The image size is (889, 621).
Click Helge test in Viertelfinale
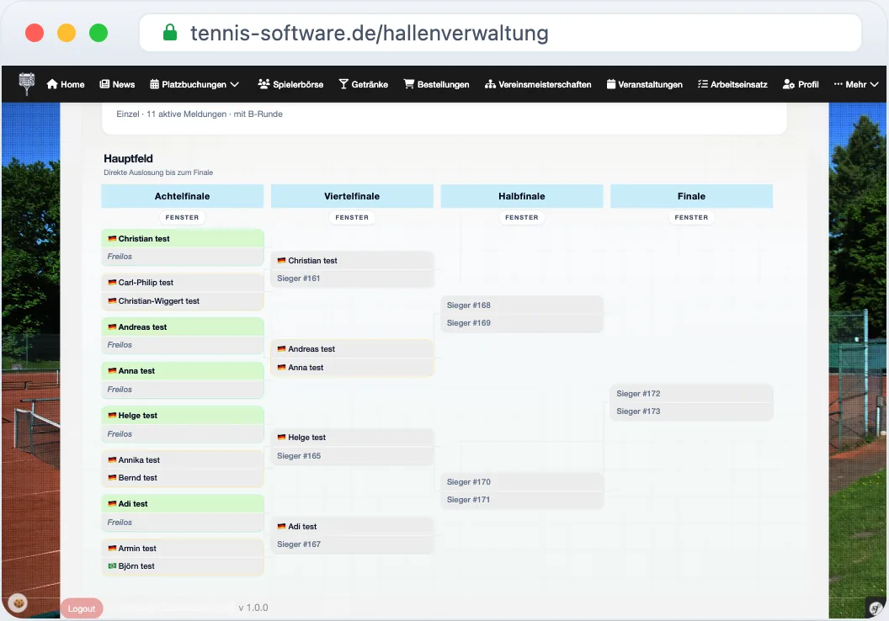pos(352,438)
